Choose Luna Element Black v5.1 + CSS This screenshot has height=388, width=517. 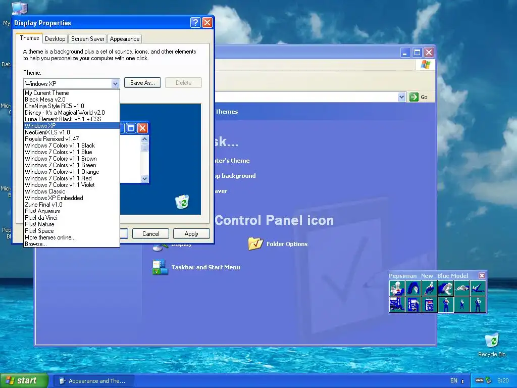(x=72, y=119)
